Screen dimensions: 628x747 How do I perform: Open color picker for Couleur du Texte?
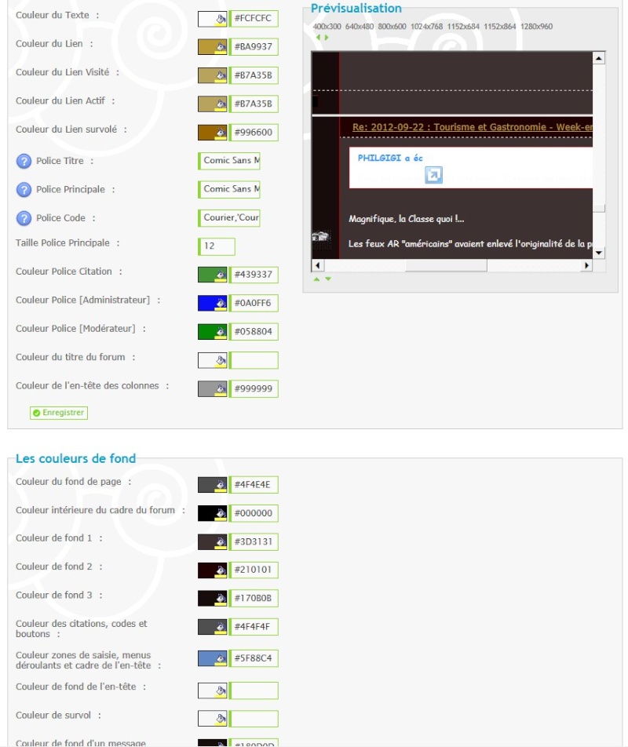pos(213,19)
